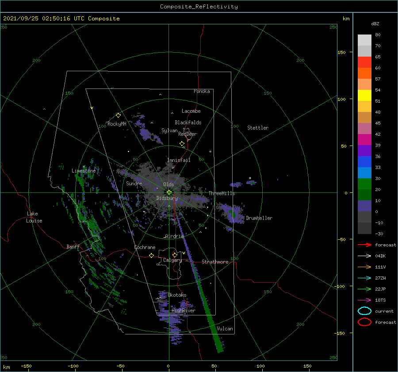Screen dimensions: 398x372
Task: Select the slate purple 10-0 dBZ swatch
Action: (x=364, y=206)
